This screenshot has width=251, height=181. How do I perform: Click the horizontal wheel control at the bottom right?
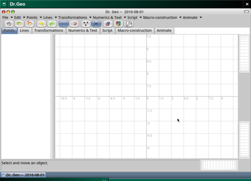(219, 165)
